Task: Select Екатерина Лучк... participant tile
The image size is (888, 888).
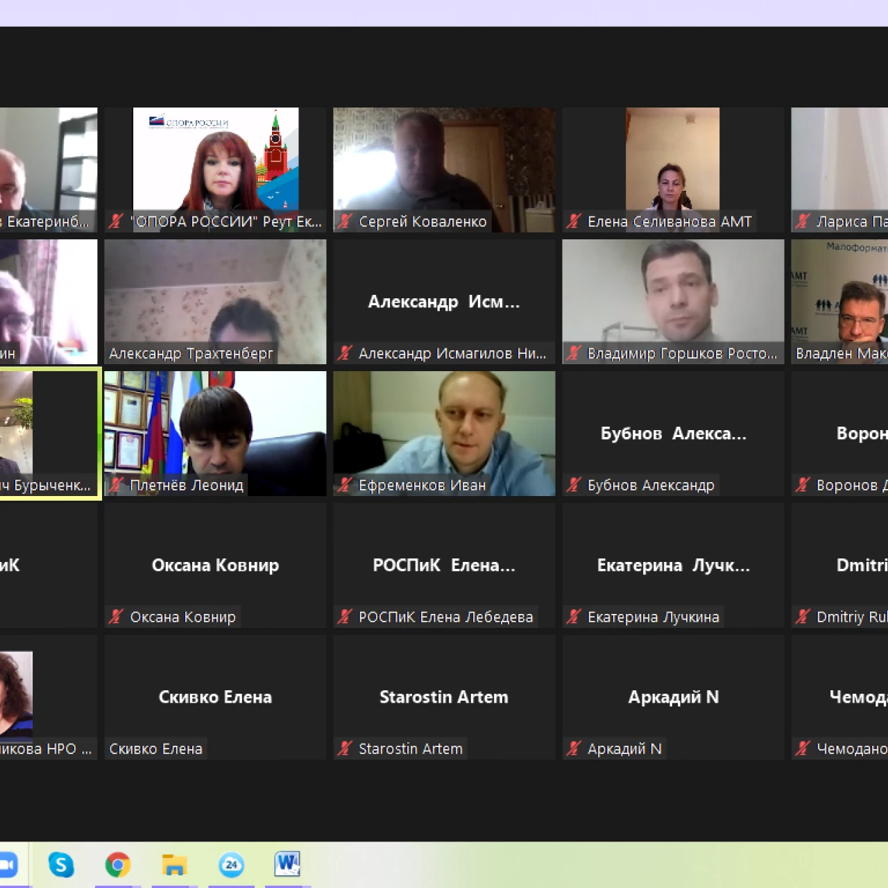Action: click(673, 565)
